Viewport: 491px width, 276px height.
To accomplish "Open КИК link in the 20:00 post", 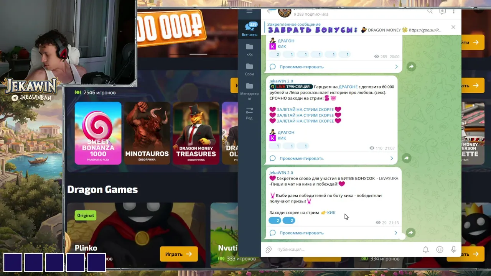I will (282, 46).
